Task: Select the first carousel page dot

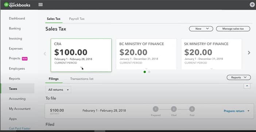Action: click(x=145, y=72)
